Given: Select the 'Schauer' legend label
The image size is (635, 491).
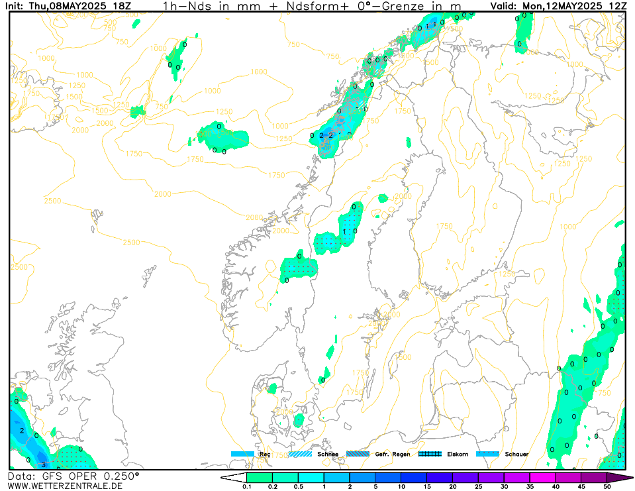Looking at the screenshot, I should (516, 454).
